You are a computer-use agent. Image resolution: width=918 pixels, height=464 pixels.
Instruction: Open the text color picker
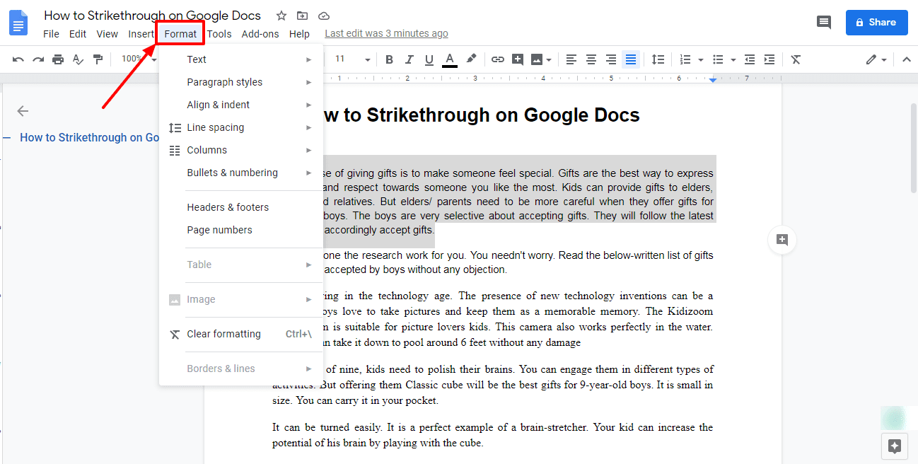(x=449, y=59)
